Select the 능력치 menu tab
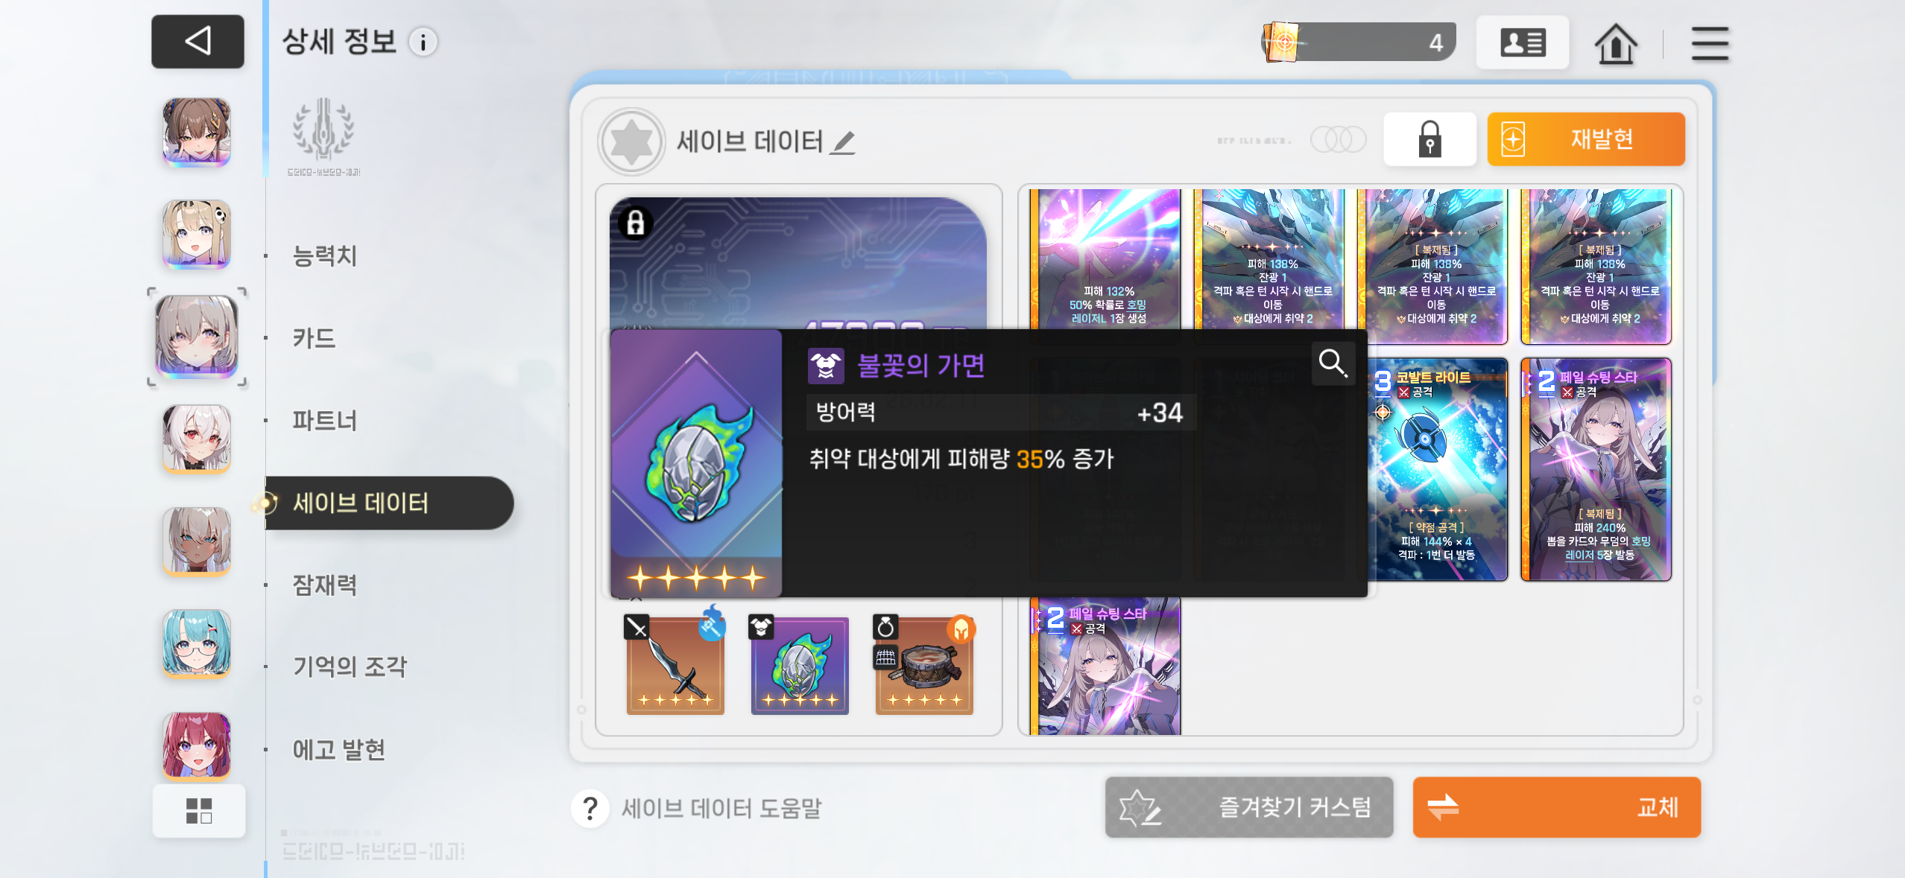 point(324,255)
